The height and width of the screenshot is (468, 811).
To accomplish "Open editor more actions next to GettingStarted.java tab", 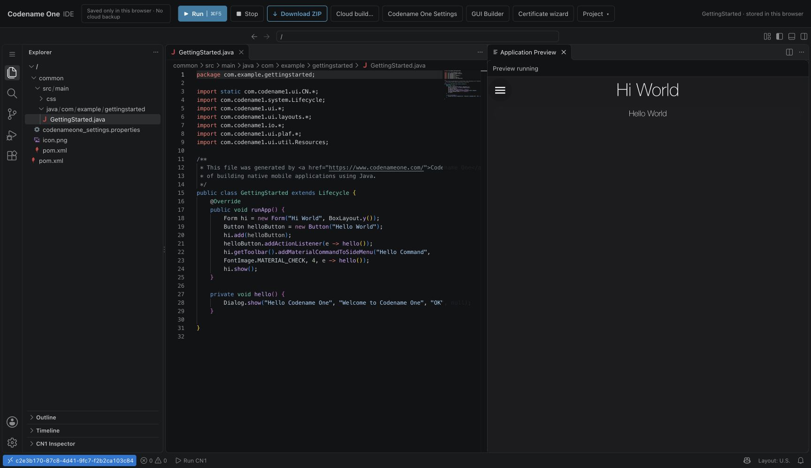I will click(480, 52).
